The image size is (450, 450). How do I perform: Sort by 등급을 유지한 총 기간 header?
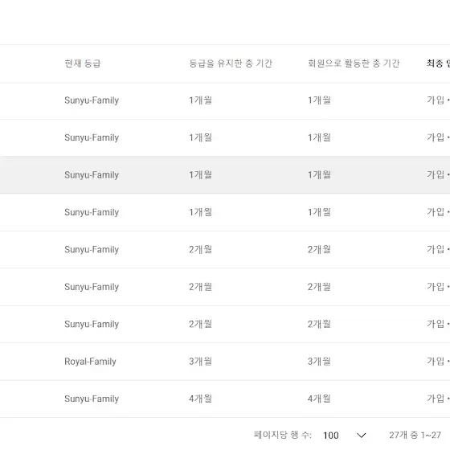(x=231, y=63)
